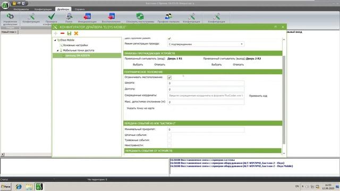
Task: Click the Longitude input field
Action: [206, 89]
